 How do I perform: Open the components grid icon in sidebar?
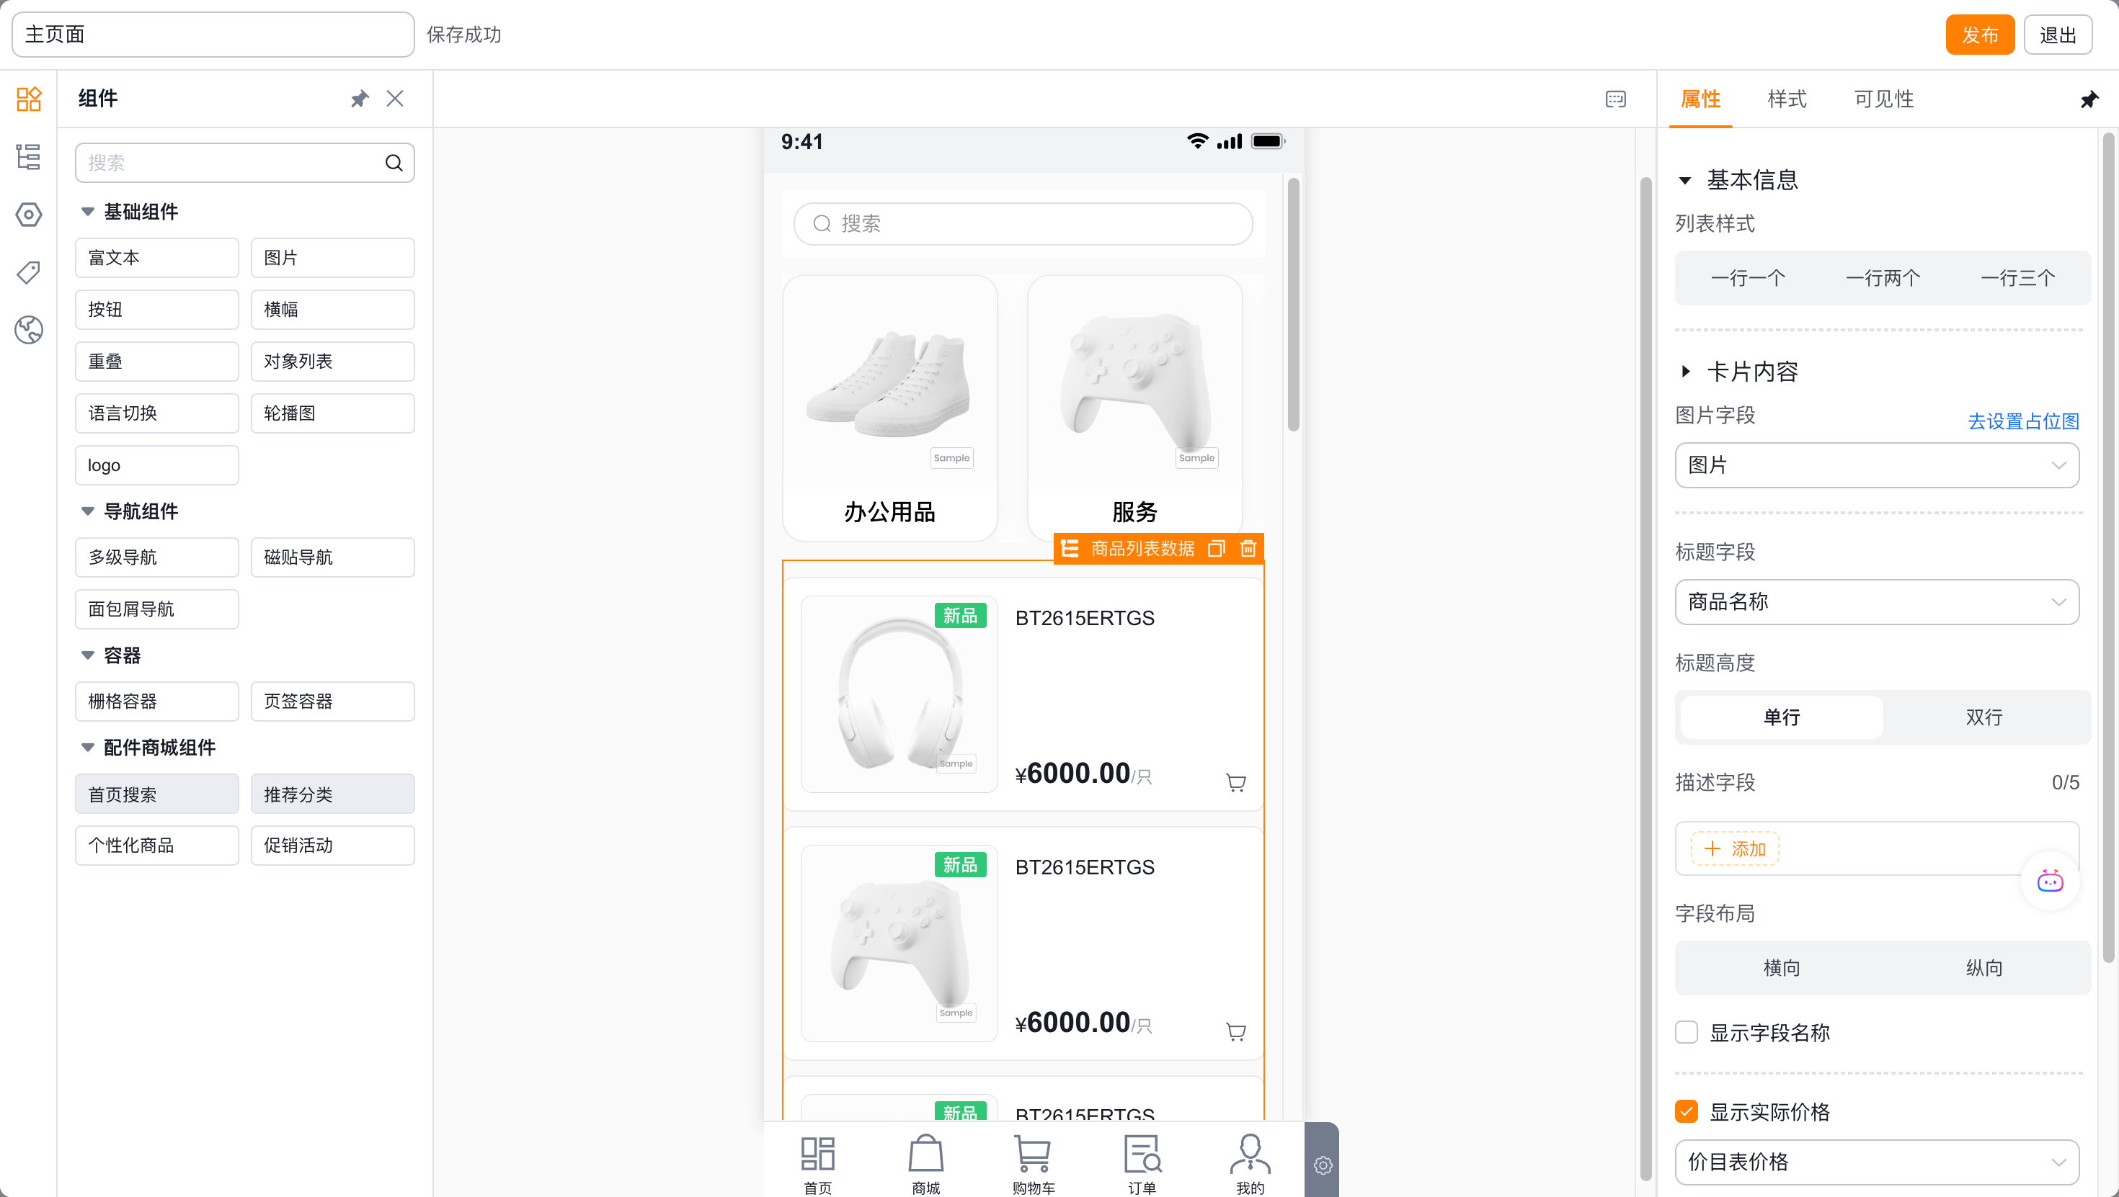pos(29,99)
